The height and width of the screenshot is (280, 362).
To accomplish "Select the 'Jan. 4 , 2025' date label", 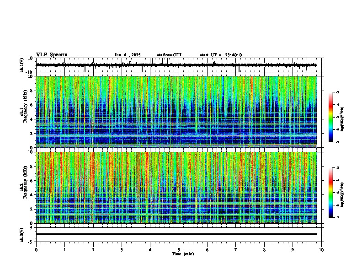I will (x=128, y=55).
